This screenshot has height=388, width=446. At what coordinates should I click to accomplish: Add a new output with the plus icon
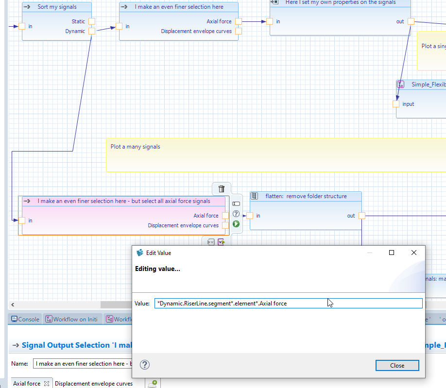tap(153, 384)
